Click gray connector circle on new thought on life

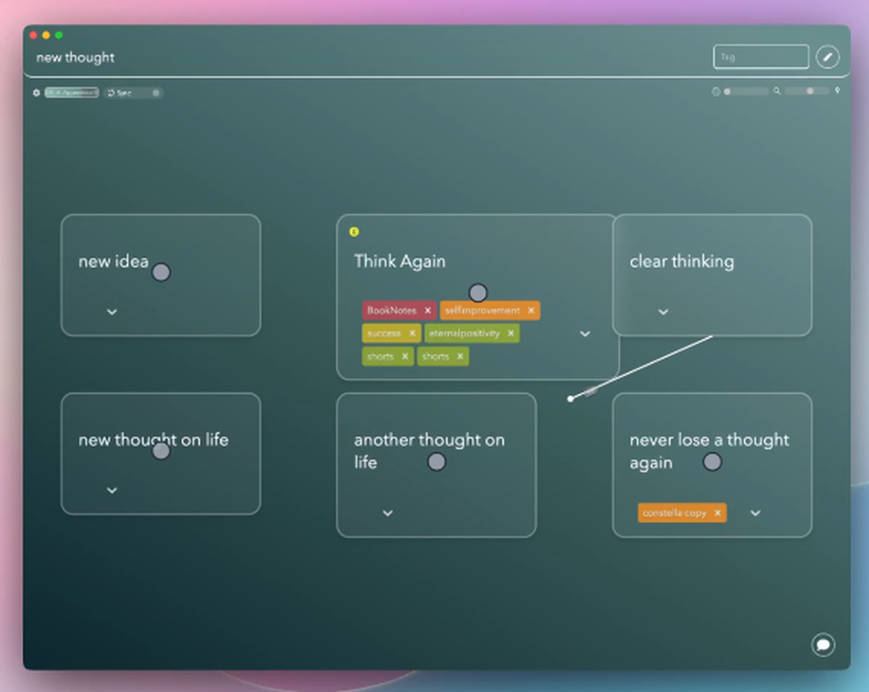click(x=161, y=451)
